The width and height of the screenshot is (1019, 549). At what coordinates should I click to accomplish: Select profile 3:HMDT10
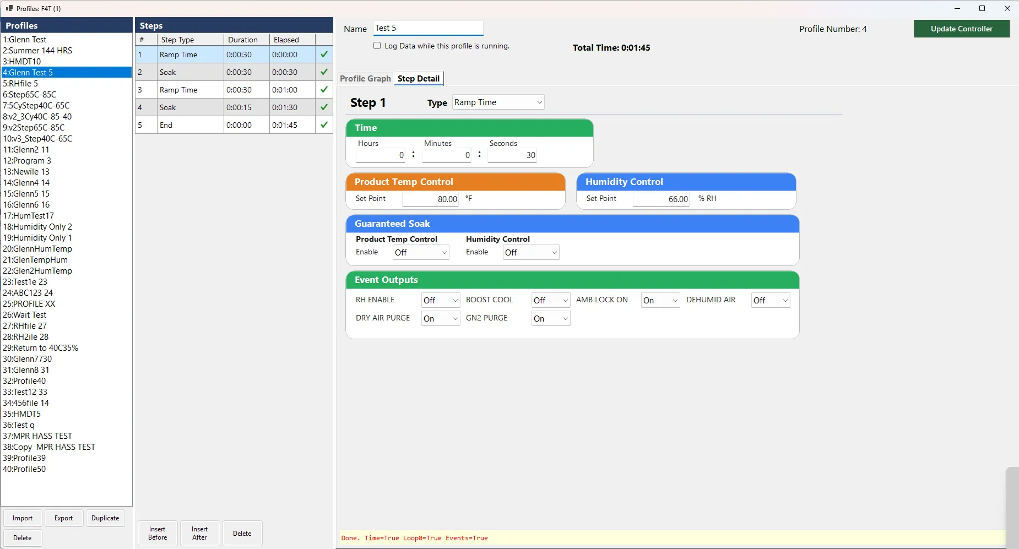click(67, 61)
